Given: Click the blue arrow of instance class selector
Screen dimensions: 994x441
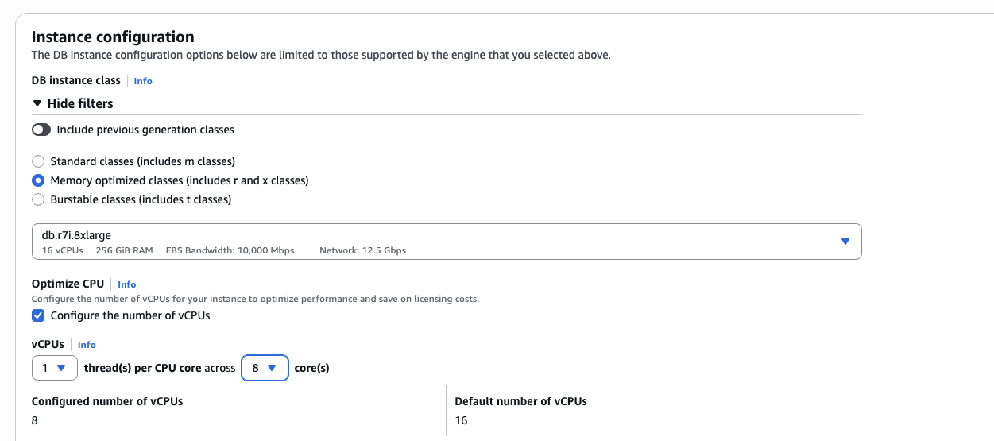Looking at the screenshot, I should pyautogui.click(x=845, y=242).
